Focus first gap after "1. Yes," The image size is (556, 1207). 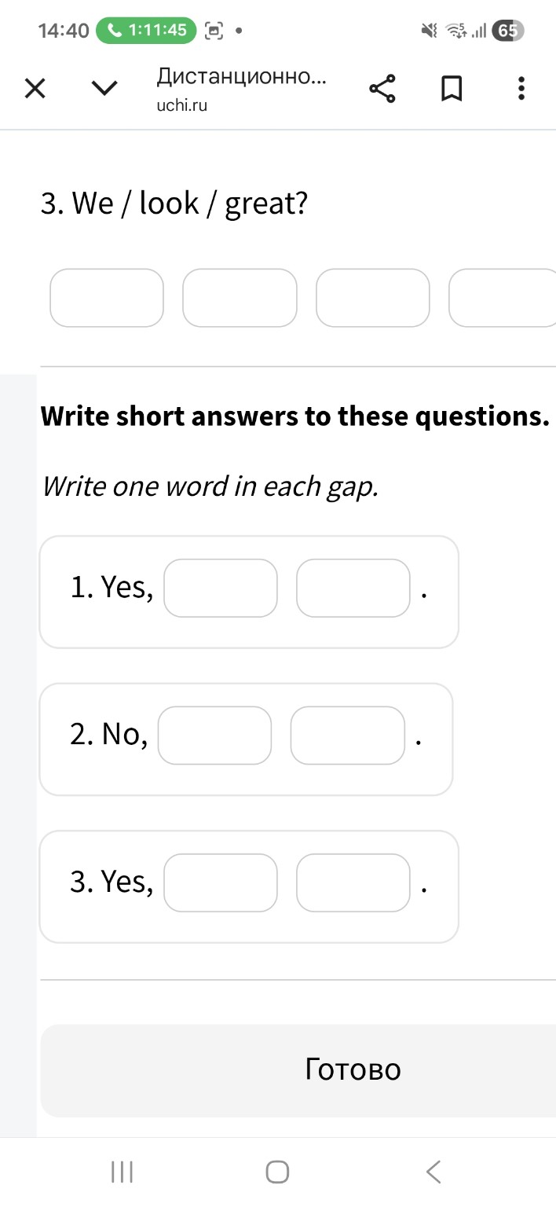click(x=221, y=588)
